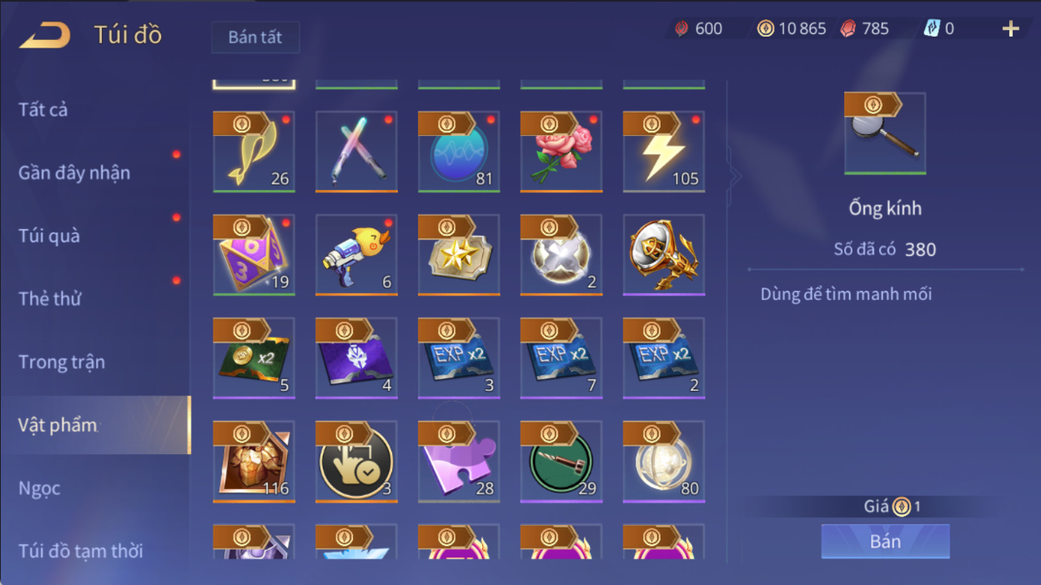Collapse the item detail panel arrow
Image resolution: width=1041 pixels, height=585 pixels.
coord(734,176)
